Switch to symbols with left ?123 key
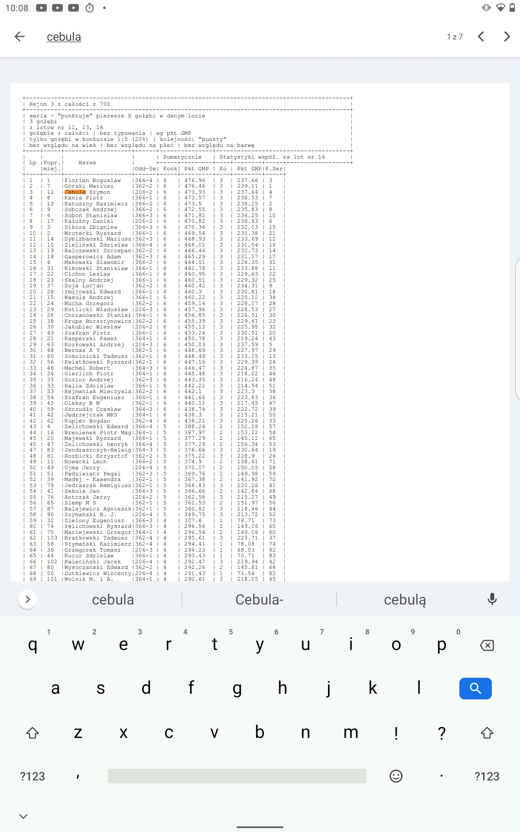Screen dimensions: 520x832 point(32,776)
